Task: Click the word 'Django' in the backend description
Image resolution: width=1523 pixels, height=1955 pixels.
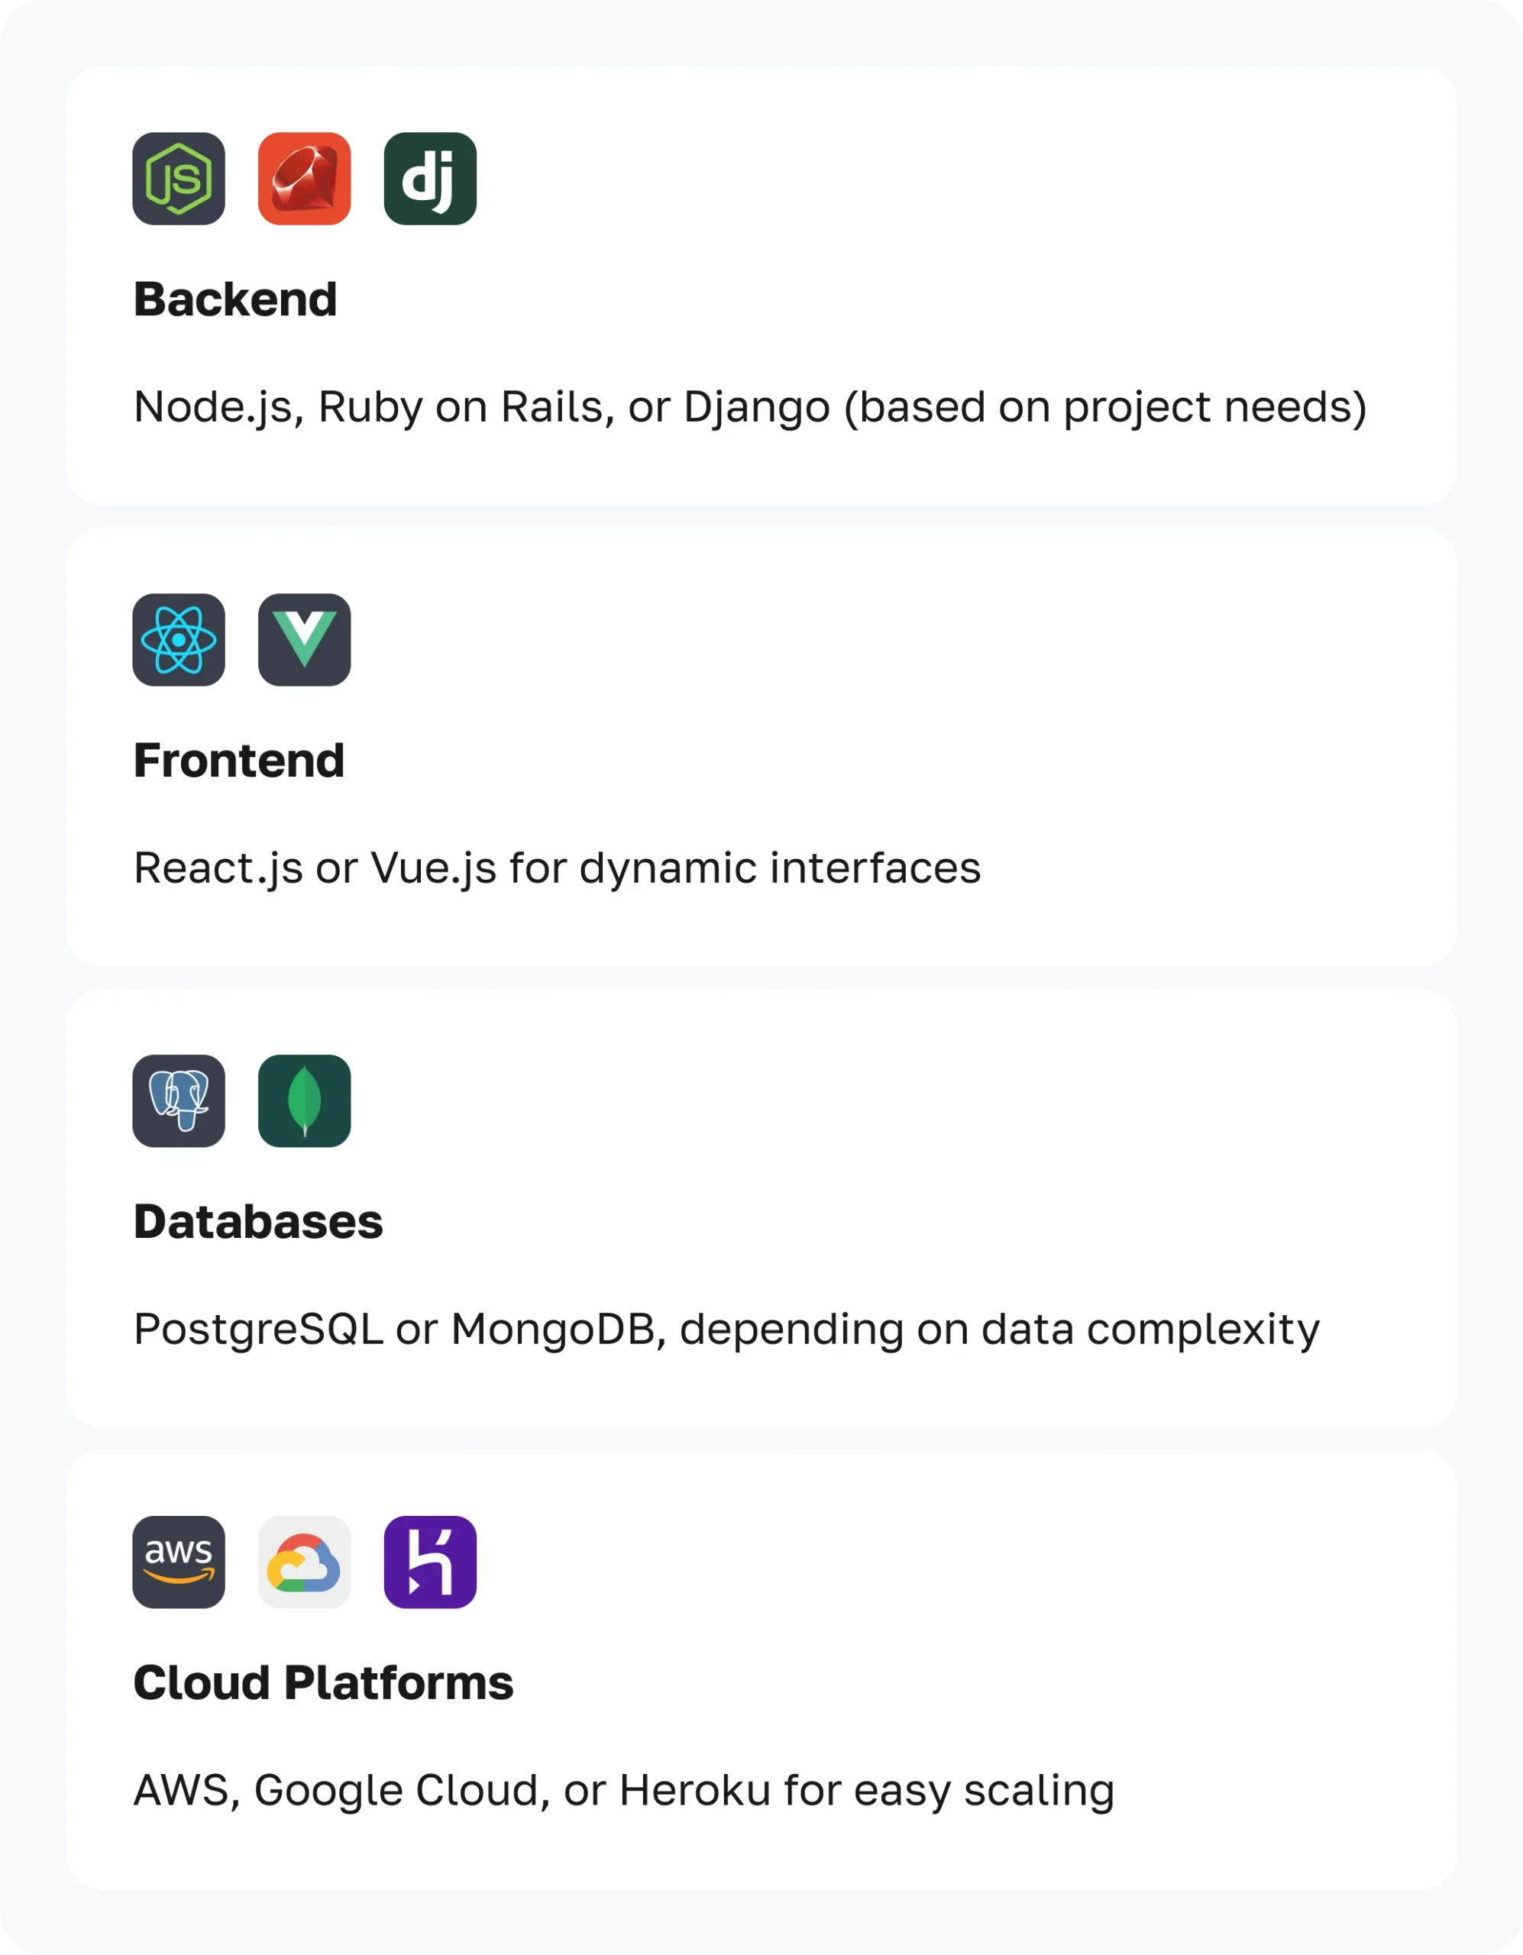Action: click(757, 409)
